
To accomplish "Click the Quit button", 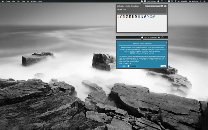I will click(163, 66).
